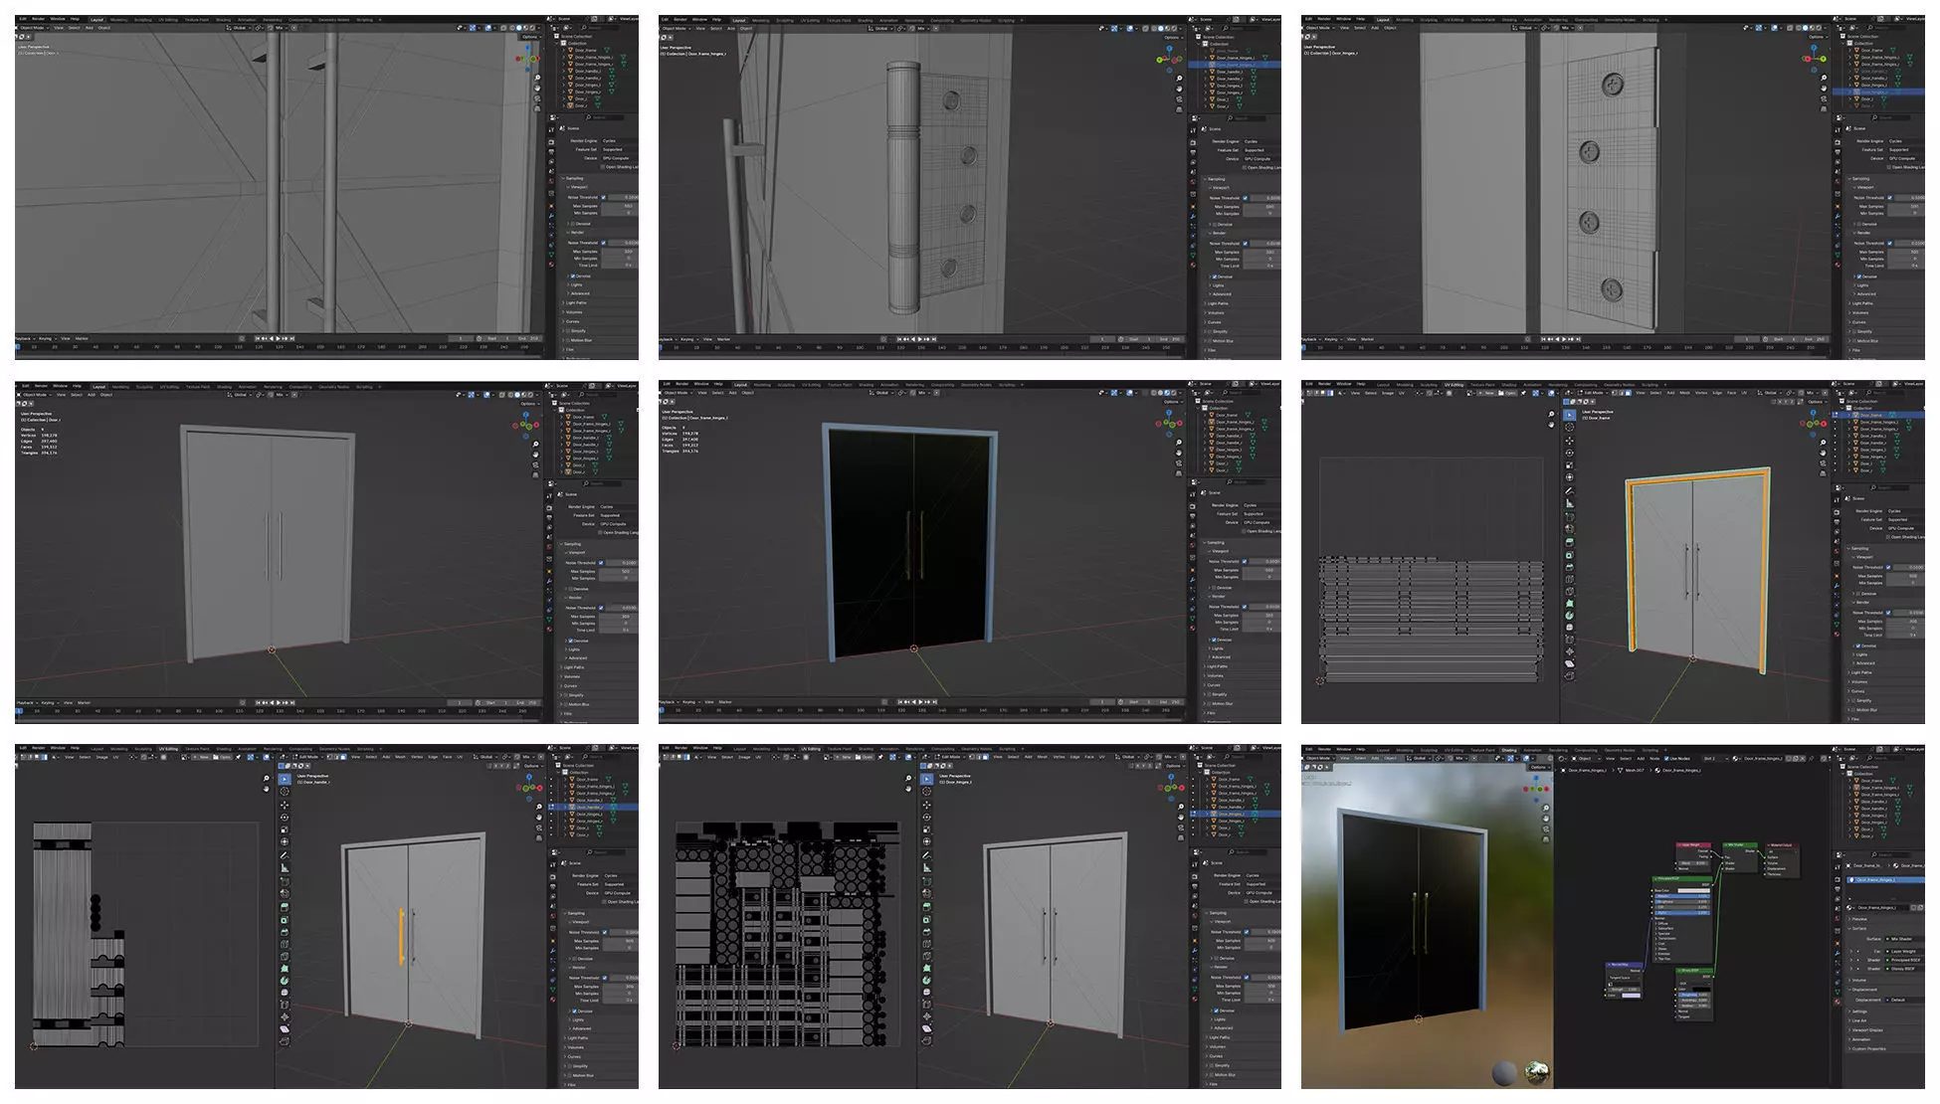Viewport: 1940px width, 1104px height.
Task: Open Edit Mode dropdown in orange handle UV screenshot
Action: click(x=309, y=757)
